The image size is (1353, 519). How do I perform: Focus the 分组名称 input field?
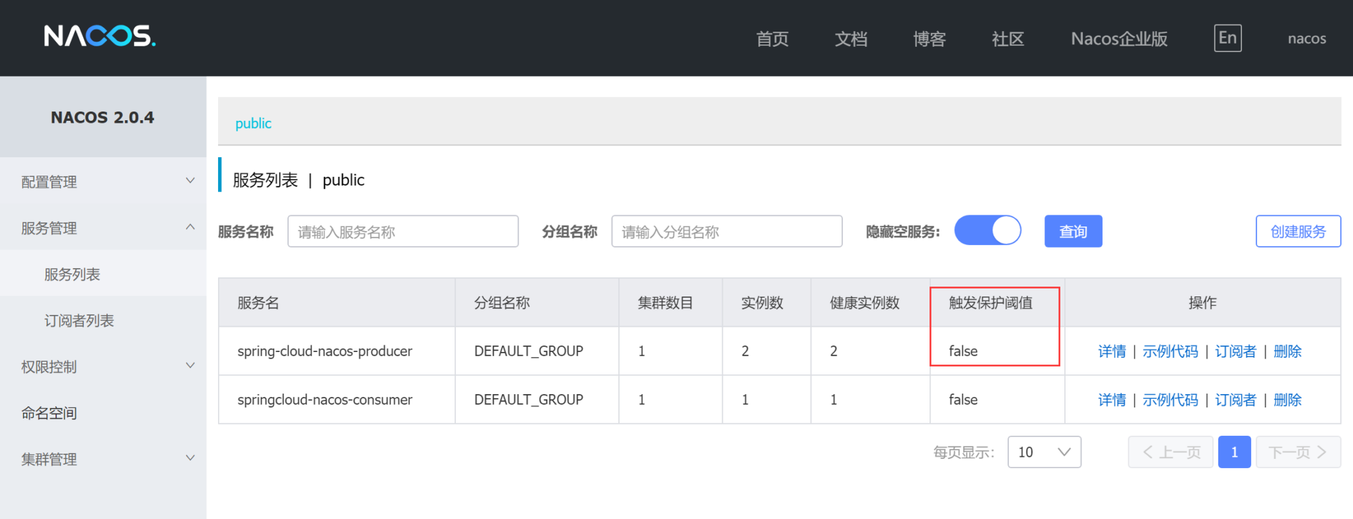[727, 231]
